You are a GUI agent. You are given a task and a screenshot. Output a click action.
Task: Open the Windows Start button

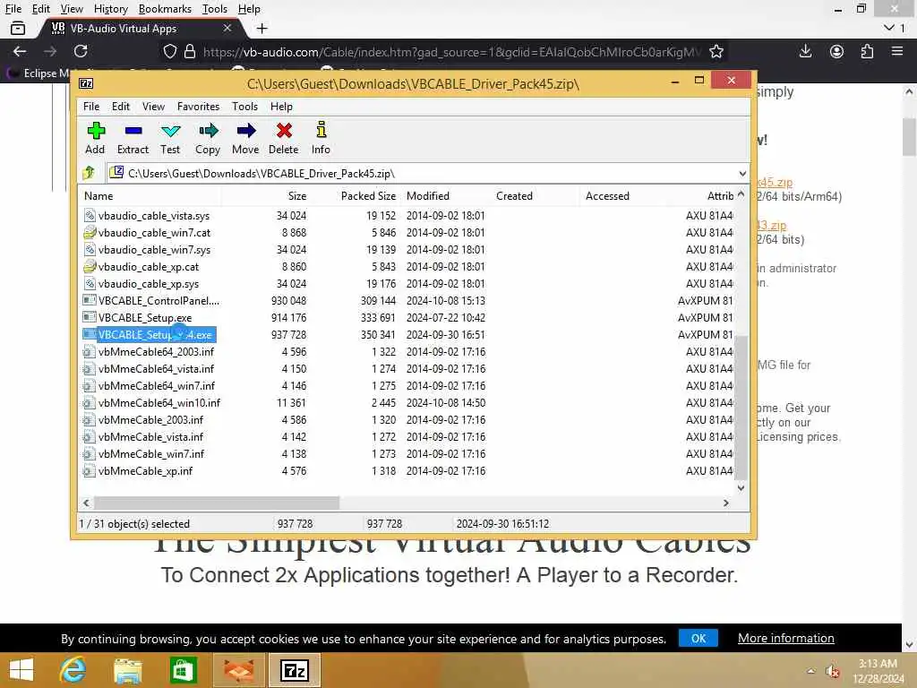click(x=21, y=670)
